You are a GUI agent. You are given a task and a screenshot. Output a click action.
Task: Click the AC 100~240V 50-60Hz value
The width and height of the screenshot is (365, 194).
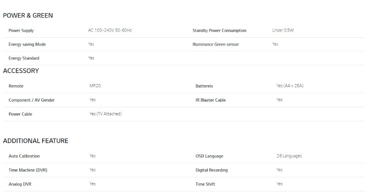[x=110, y=30]
